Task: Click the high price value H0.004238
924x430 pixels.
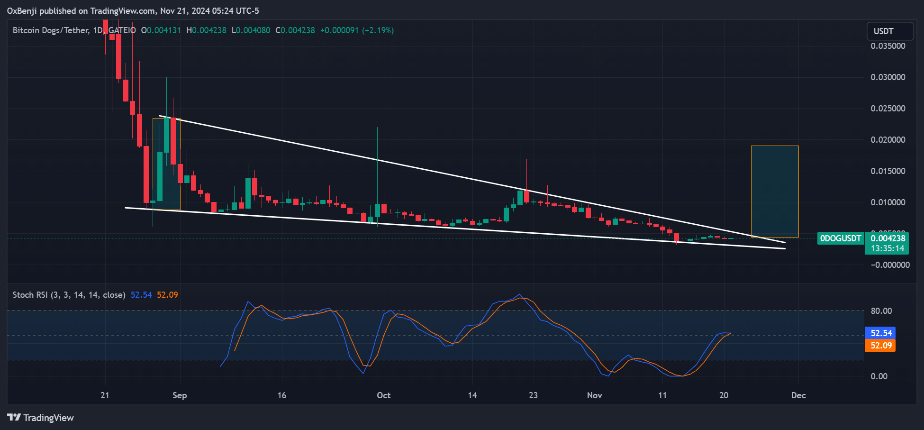Action: (x=206, y=30)
